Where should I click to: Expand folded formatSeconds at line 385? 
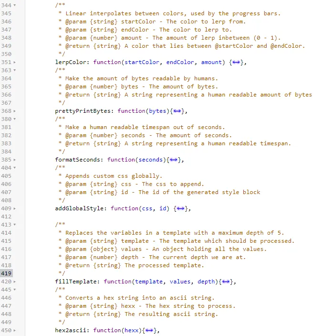(x=14, y=160)
